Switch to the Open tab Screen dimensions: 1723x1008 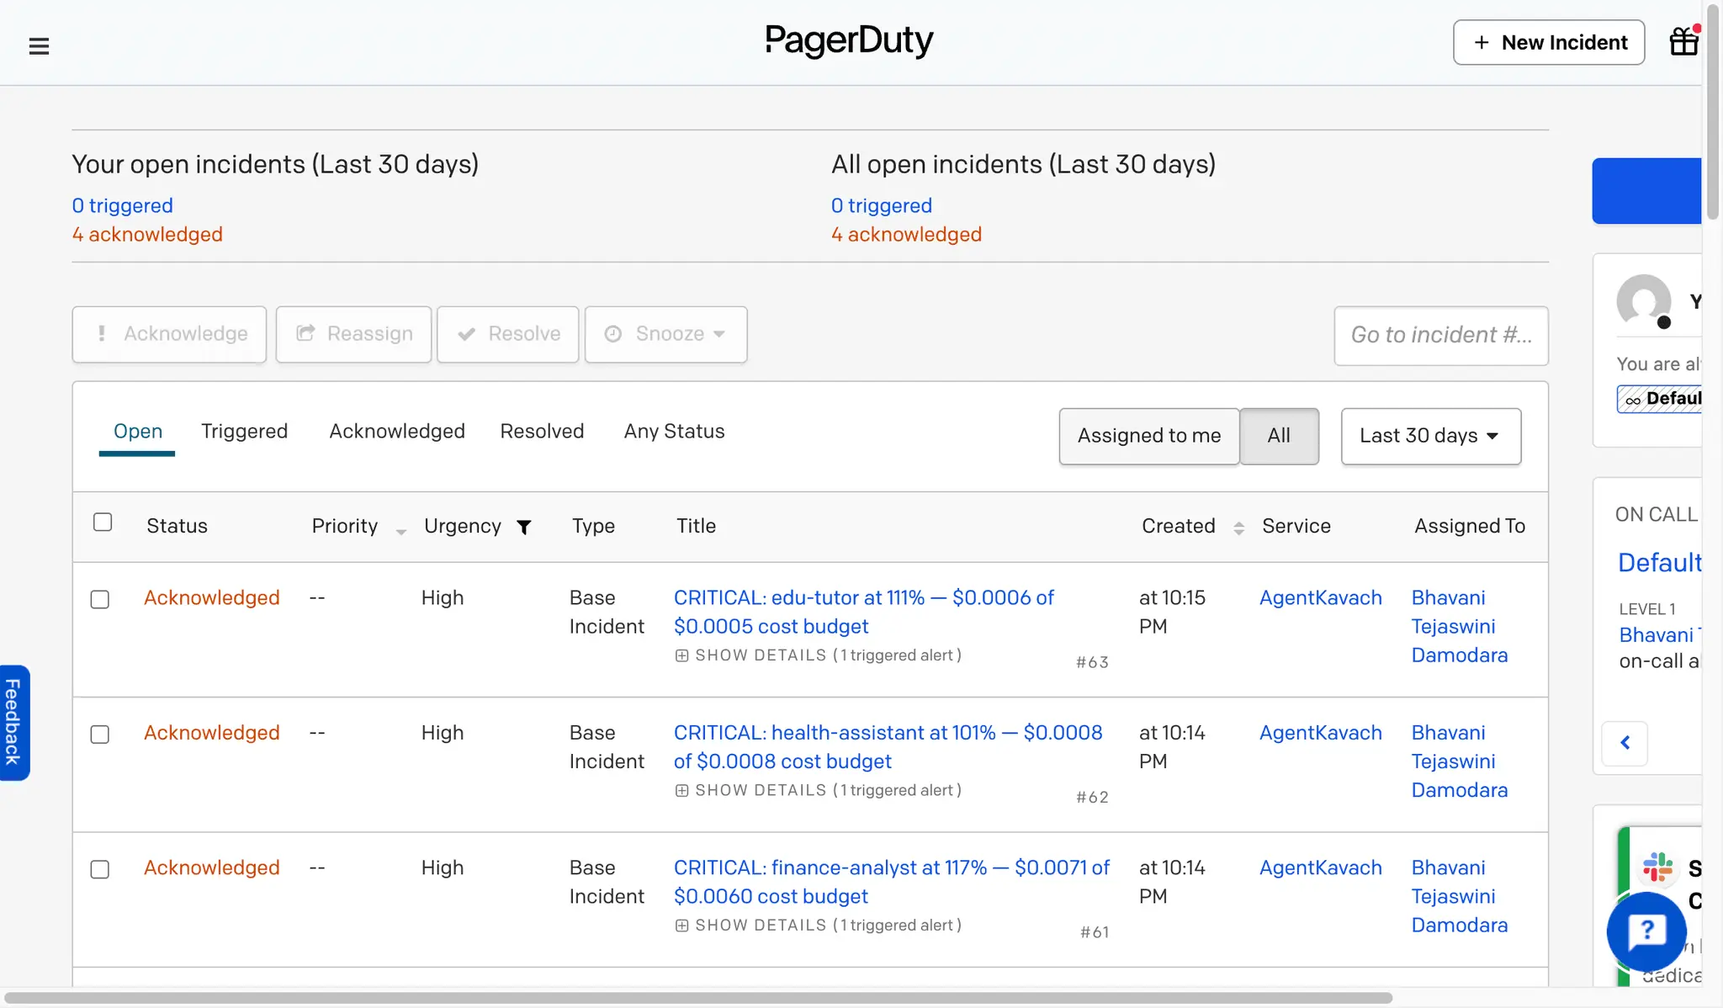pyautogui.click(x=137, y=431)
